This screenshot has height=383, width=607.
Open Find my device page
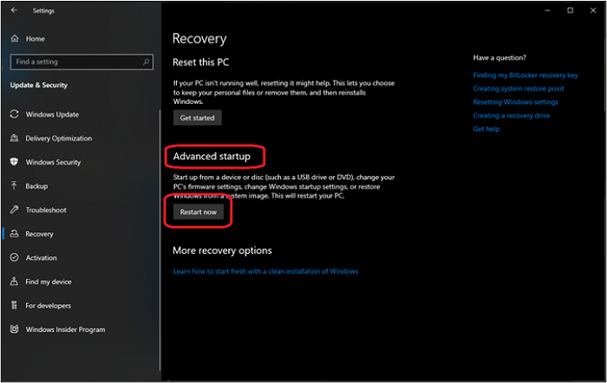pos(49,282)
